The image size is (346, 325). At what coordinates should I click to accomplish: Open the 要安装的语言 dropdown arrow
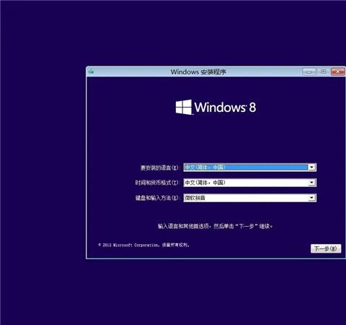click(311, 168)
